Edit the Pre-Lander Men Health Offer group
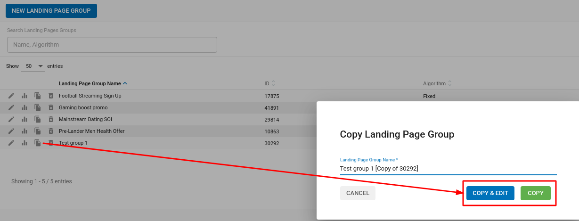 coord(11,131)
